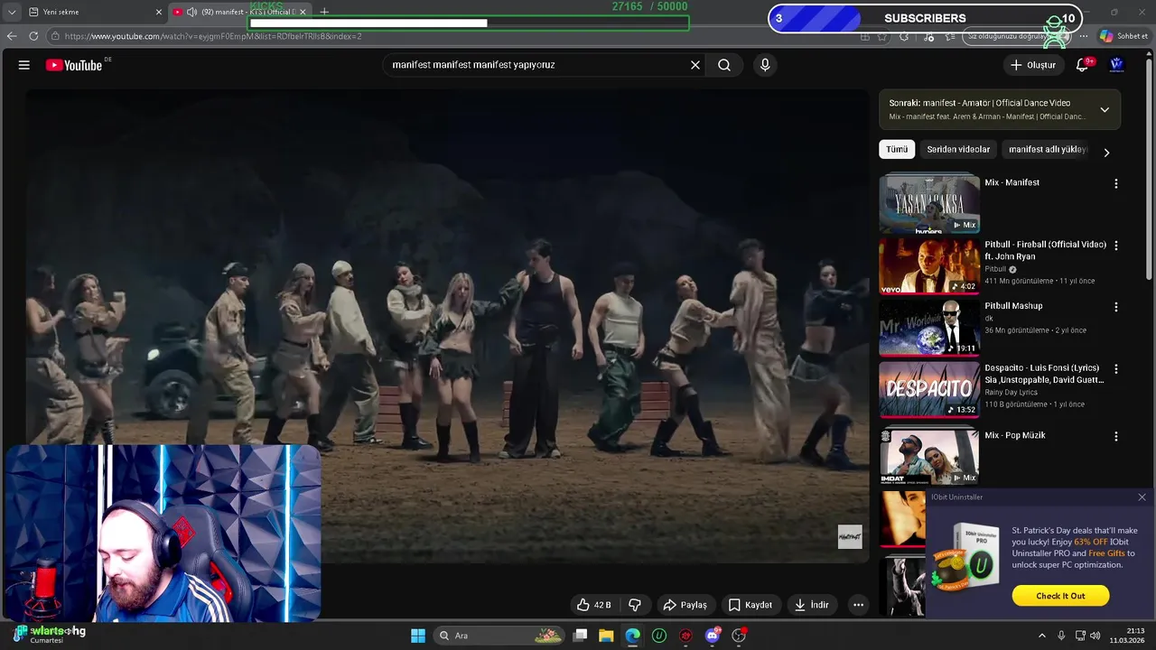The height and width of the screenshot is (650, 1156).
Task: Run search with the magnifier button
Action: [724, 65]
